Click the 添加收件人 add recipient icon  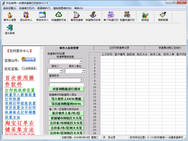pos(26,16)
